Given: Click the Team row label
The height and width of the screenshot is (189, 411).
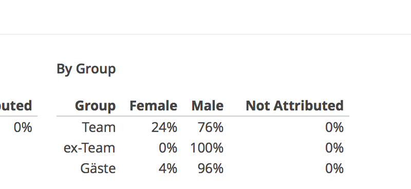Looking at the screenshot, I should 99,127.
